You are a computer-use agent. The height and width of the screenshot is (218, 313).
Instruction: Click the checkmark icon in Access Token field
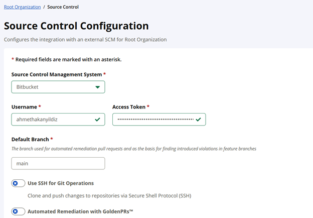point(199,120)
